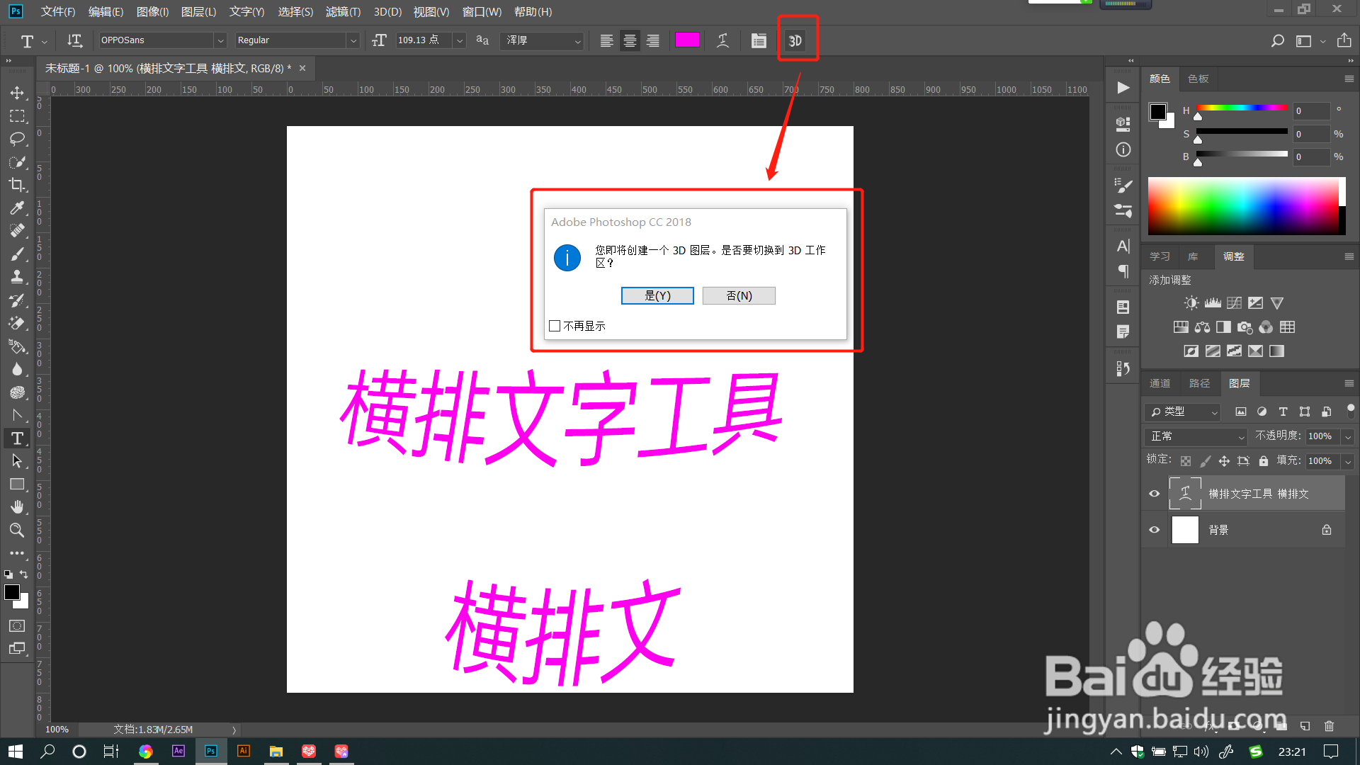
Task: Click the 3D text extrusion icon
Action: coord(795,40)
